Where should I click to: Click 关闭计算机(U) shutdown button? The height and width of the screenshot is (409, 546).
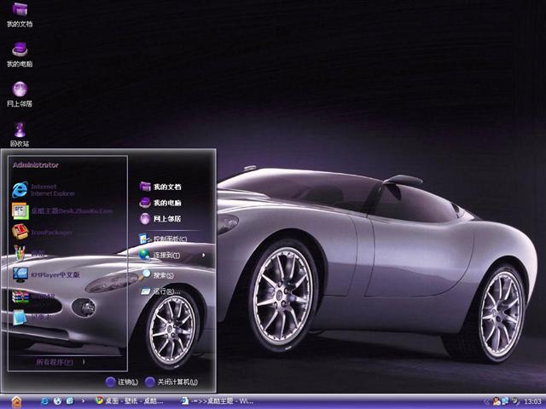pyautogui.click(x=171, y=382)
